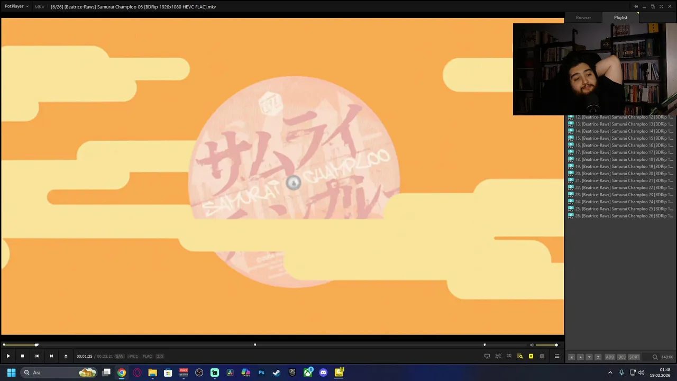Select Samurai Champloo 17 in playlist
This screenshot has height=381, width=677.
(620, 152)
